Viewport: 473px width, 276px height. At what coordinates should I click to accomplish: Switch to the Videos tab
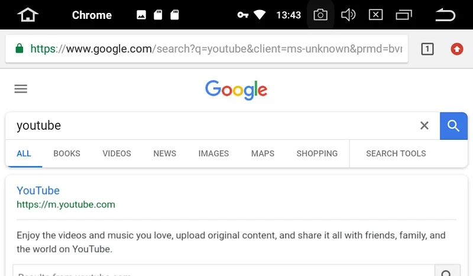pos(116,153)
